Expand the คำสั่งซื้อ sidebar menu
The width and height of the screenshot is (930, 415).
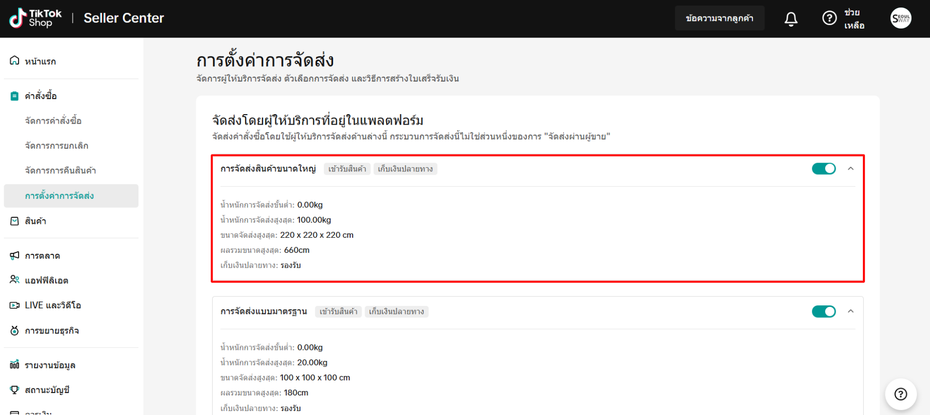[41, 96]
